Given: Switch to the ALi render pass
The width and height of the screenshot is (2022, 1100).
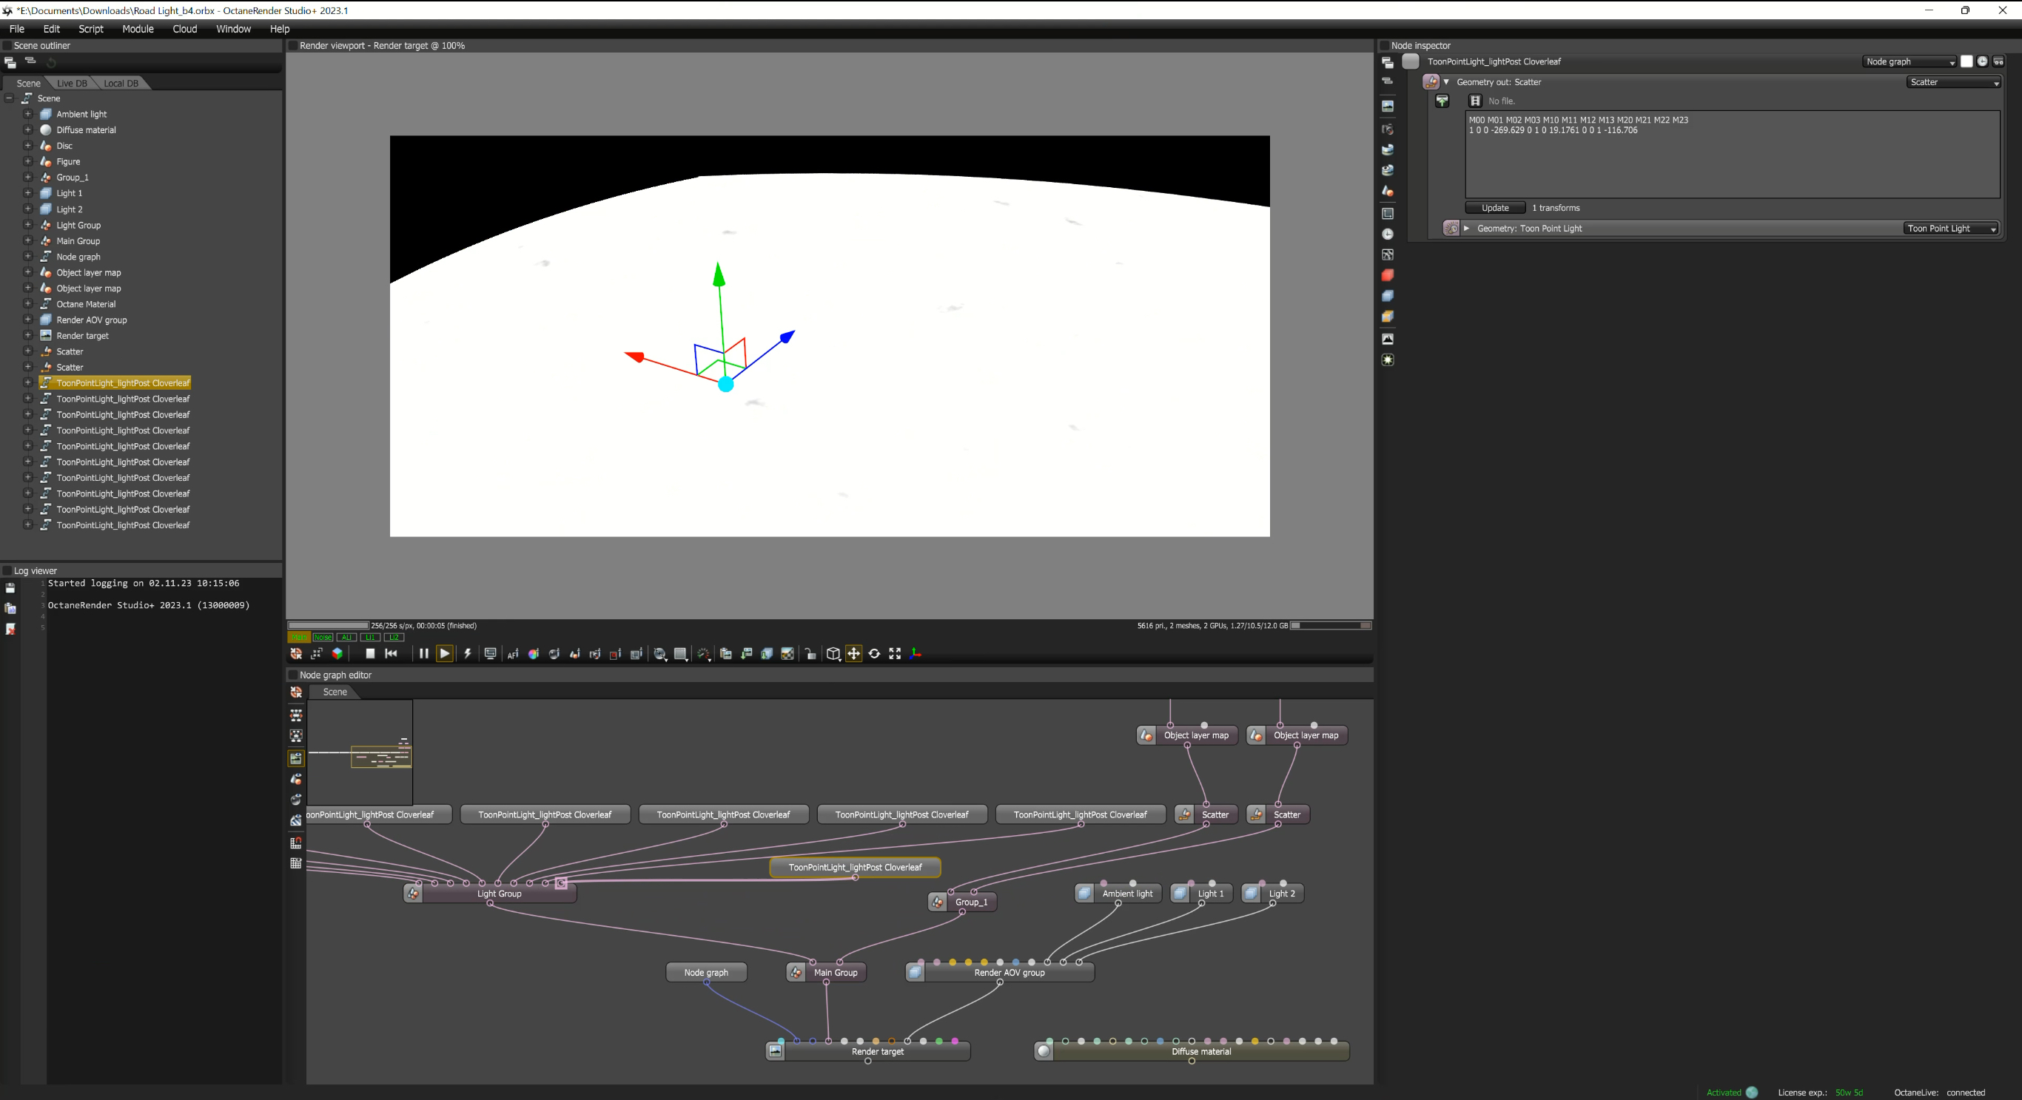Looking at the screenshot, I should 346,637.
